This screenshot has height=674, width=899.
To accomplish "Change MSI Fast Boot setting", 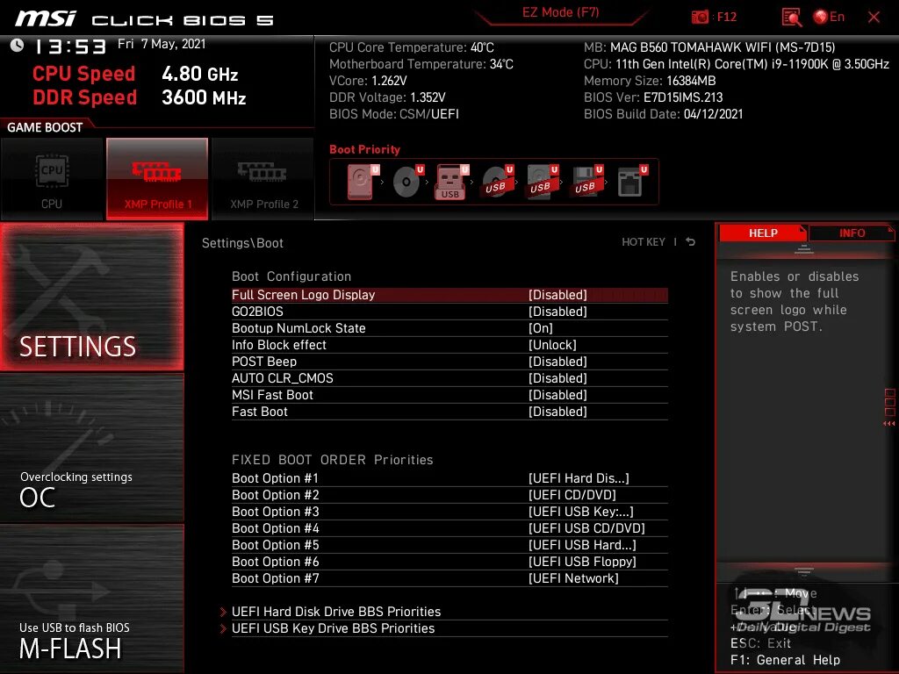I will coord(449,394).
